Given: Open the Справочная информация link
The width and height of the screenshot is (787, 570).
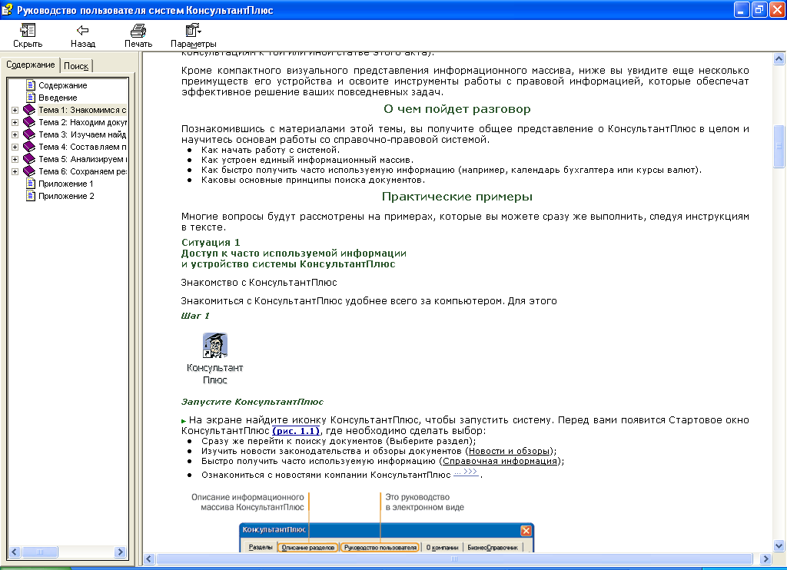Looking at the screenshot, I should pyautogui.click(x=500, y=461).
